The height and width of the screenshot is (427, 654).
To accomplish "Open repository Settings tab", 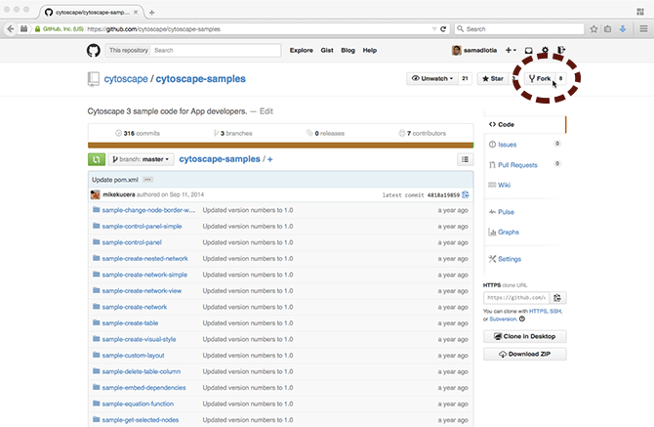I will point(510,259).
